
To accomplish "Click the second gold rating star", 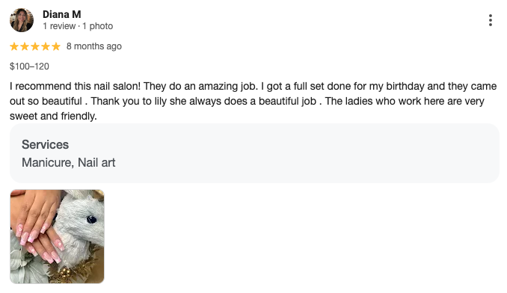I will (x=25, y=46).
